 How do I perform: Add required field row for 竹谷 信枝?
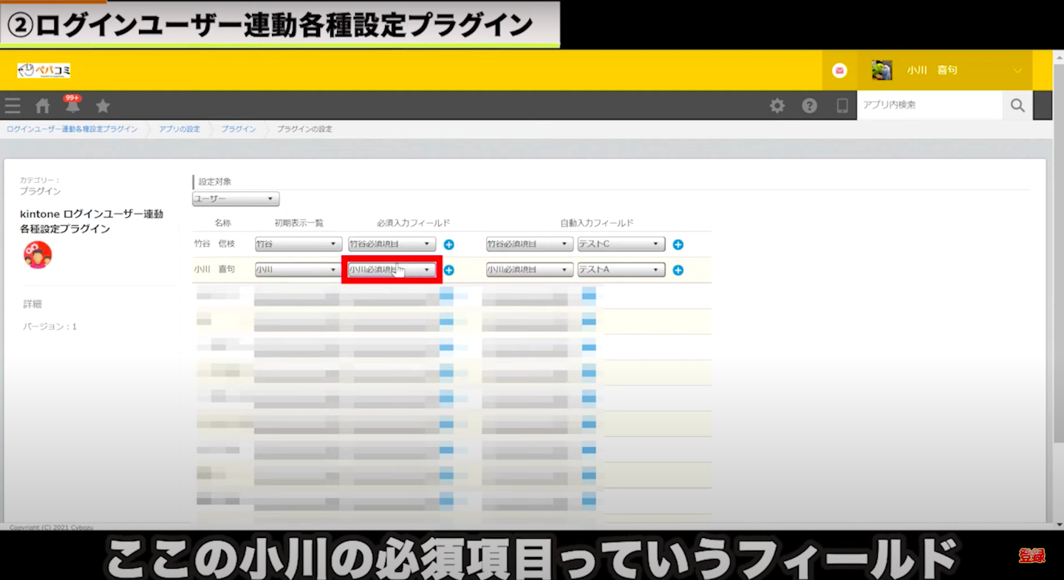[449, 244]
